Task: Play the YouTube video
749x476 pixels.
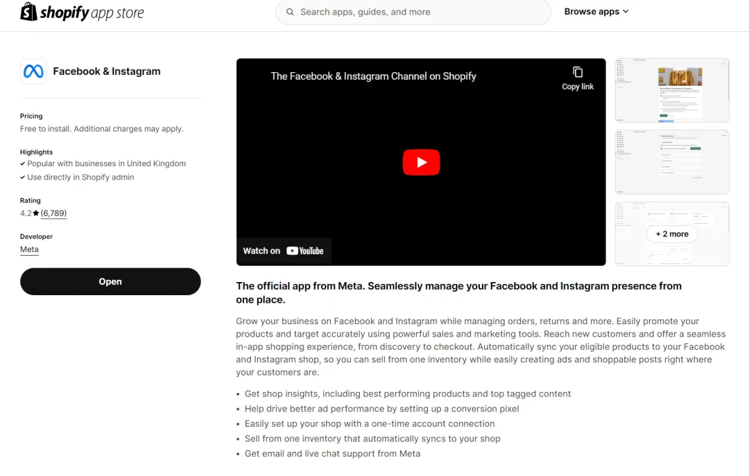Action: pos(421,162)
